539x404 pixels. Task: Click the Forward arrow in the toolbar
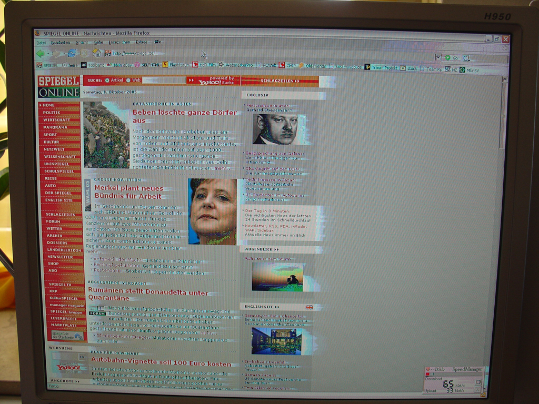click(58, 54)
